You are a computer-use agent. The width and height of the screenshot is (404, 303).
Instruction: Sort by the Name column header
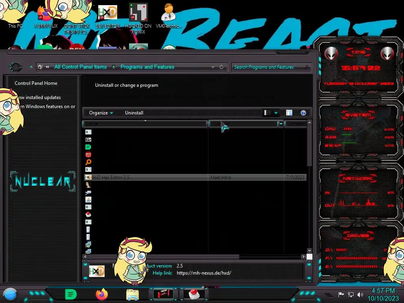(145, 124)
